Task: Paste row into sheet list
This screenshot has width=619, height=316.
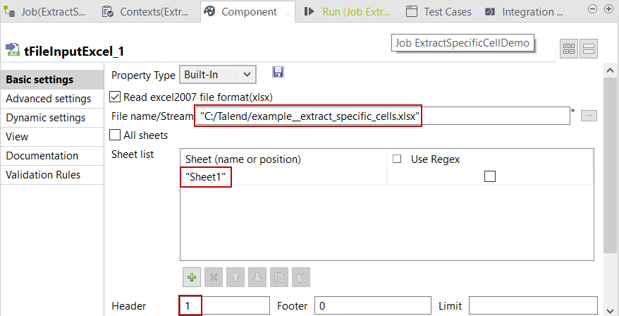Action: [x=300, y=277]
